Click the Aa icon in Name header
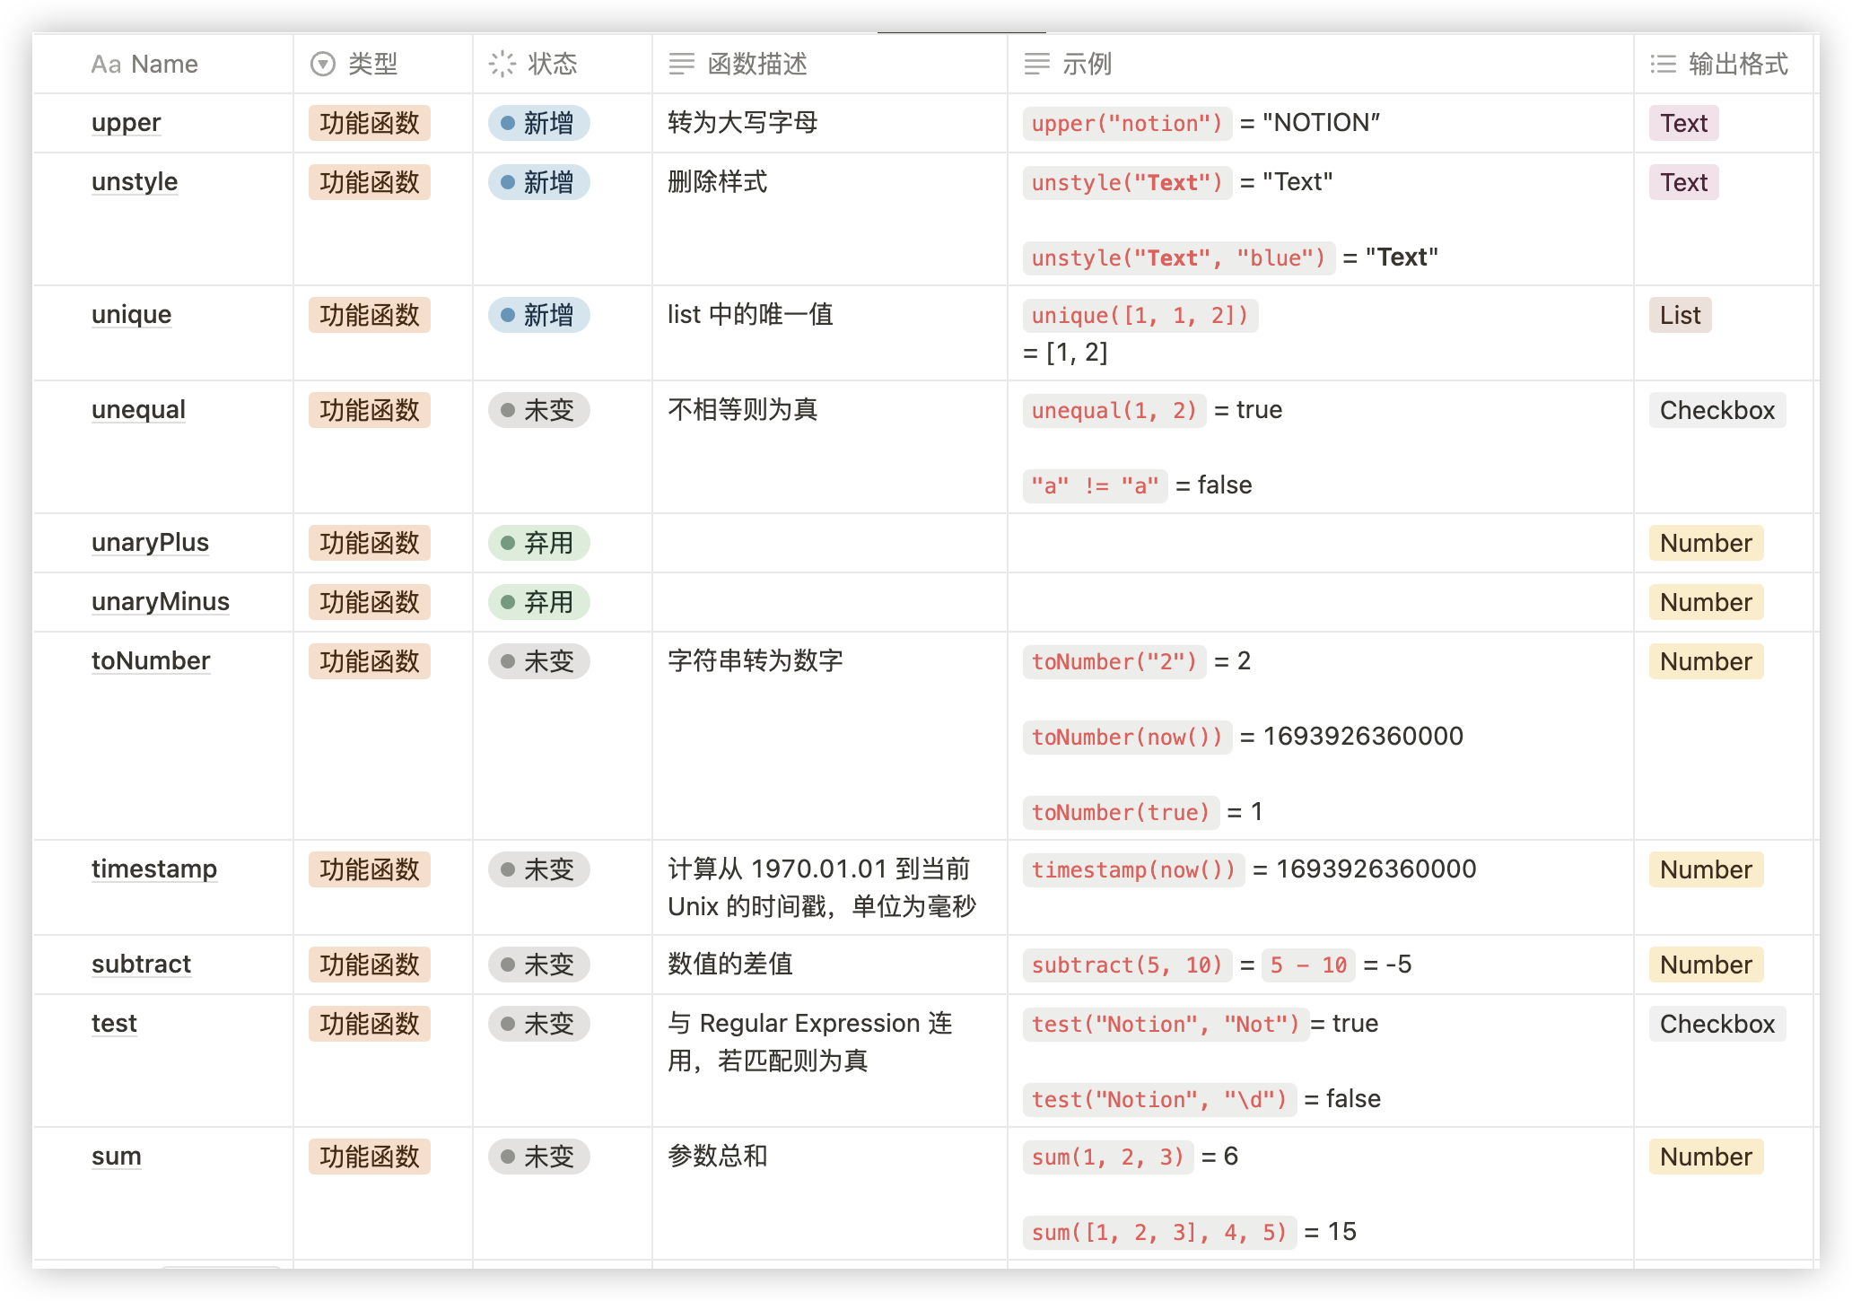This screenshot has width=1852, height=1301. point(106,65)
